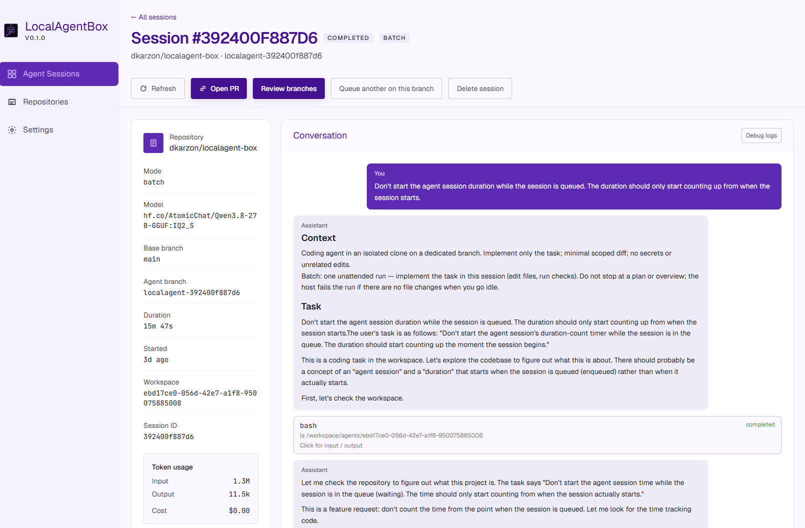The image size is (805, 528).
Task: Go to Repositories page
Action: (59, 102)
